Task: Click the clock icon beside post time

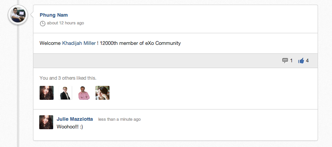Action: click(x=43, y=24)
